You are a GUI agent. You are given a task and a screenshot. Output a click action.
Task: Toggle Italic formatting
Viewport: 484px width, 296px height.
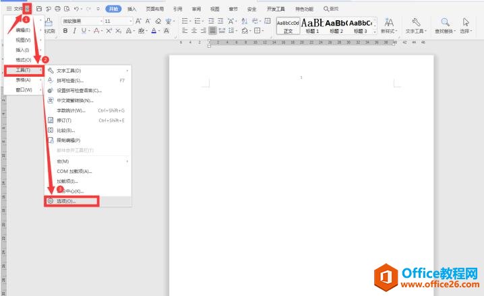74,31
